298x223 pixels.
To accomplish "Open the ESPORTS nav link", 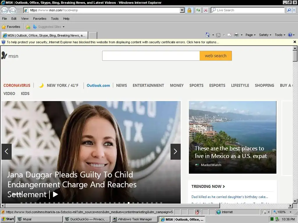I will (217, 85).
